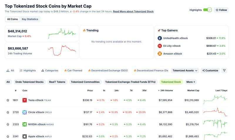Star NVIDIA xStock to add to watchlist
The image size is (235, 140).
pyautogui.click(x=8, y=124)
